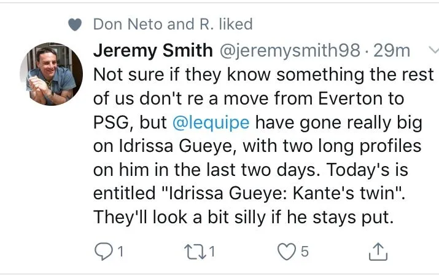This screenshot has width=439, height=278.
Task: Click the 'They'll look a bit silly' sentence
Action: tap(243, 217)
